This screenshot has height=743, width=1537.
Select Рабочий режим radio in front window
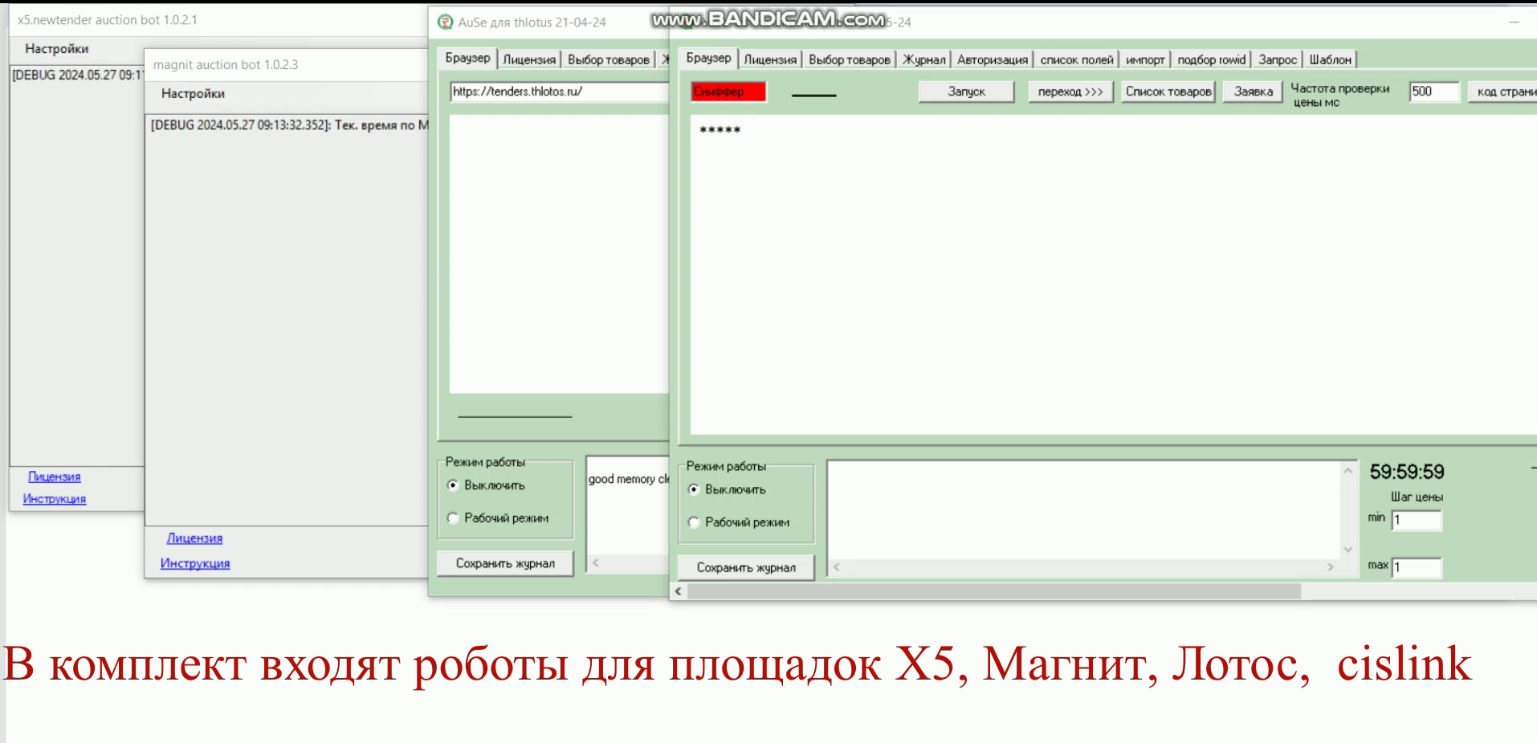click(x=739, y=522)
